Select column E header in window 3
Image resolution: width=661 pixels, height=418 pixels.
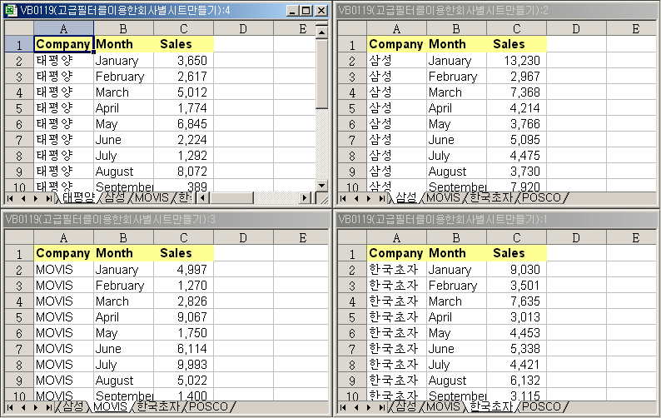tap(301, 238)
